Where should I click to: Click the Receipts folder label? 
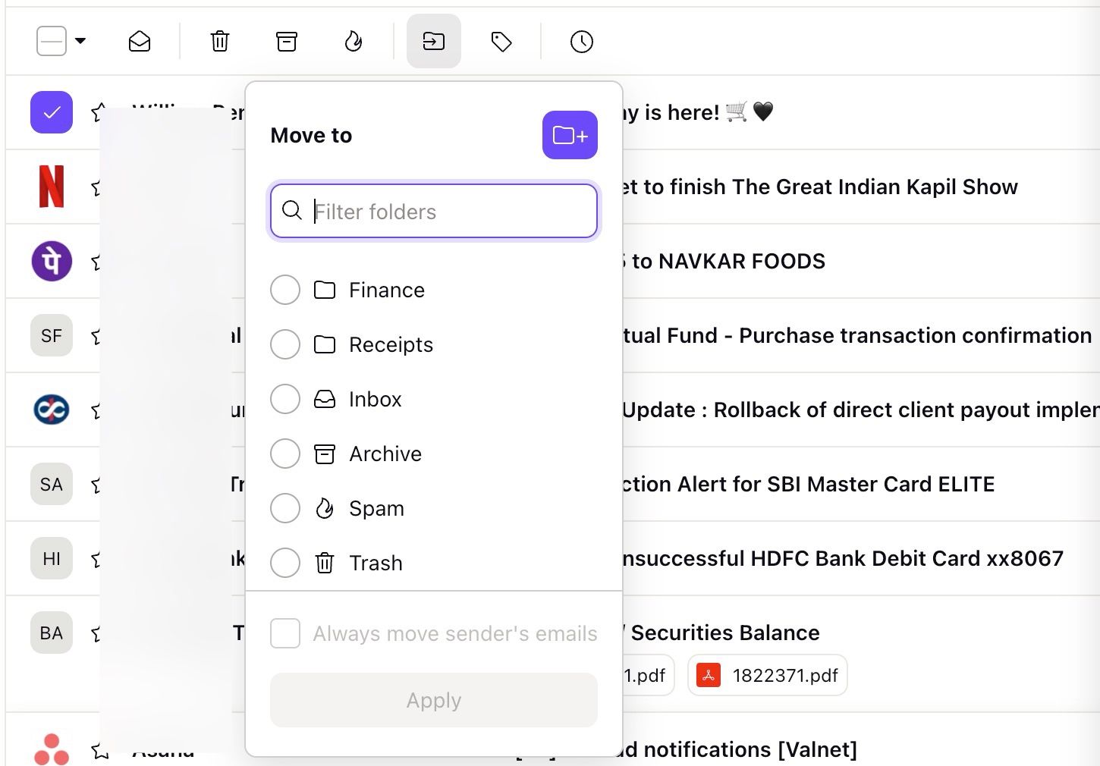click(391, 344)
